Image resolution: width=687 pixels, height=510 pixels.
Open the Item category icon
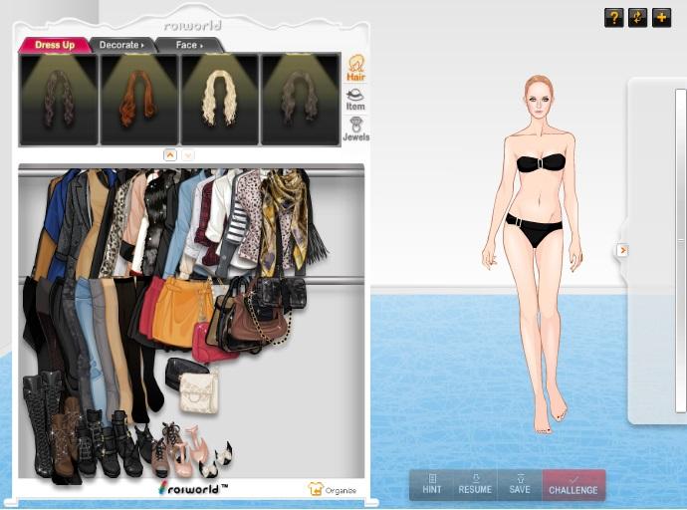355,99
